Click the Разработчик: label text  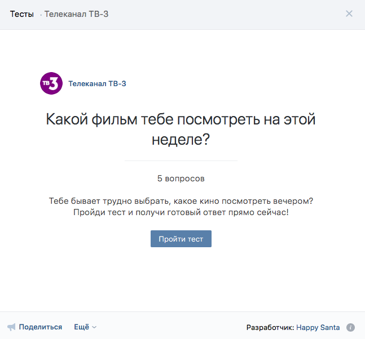270,327
